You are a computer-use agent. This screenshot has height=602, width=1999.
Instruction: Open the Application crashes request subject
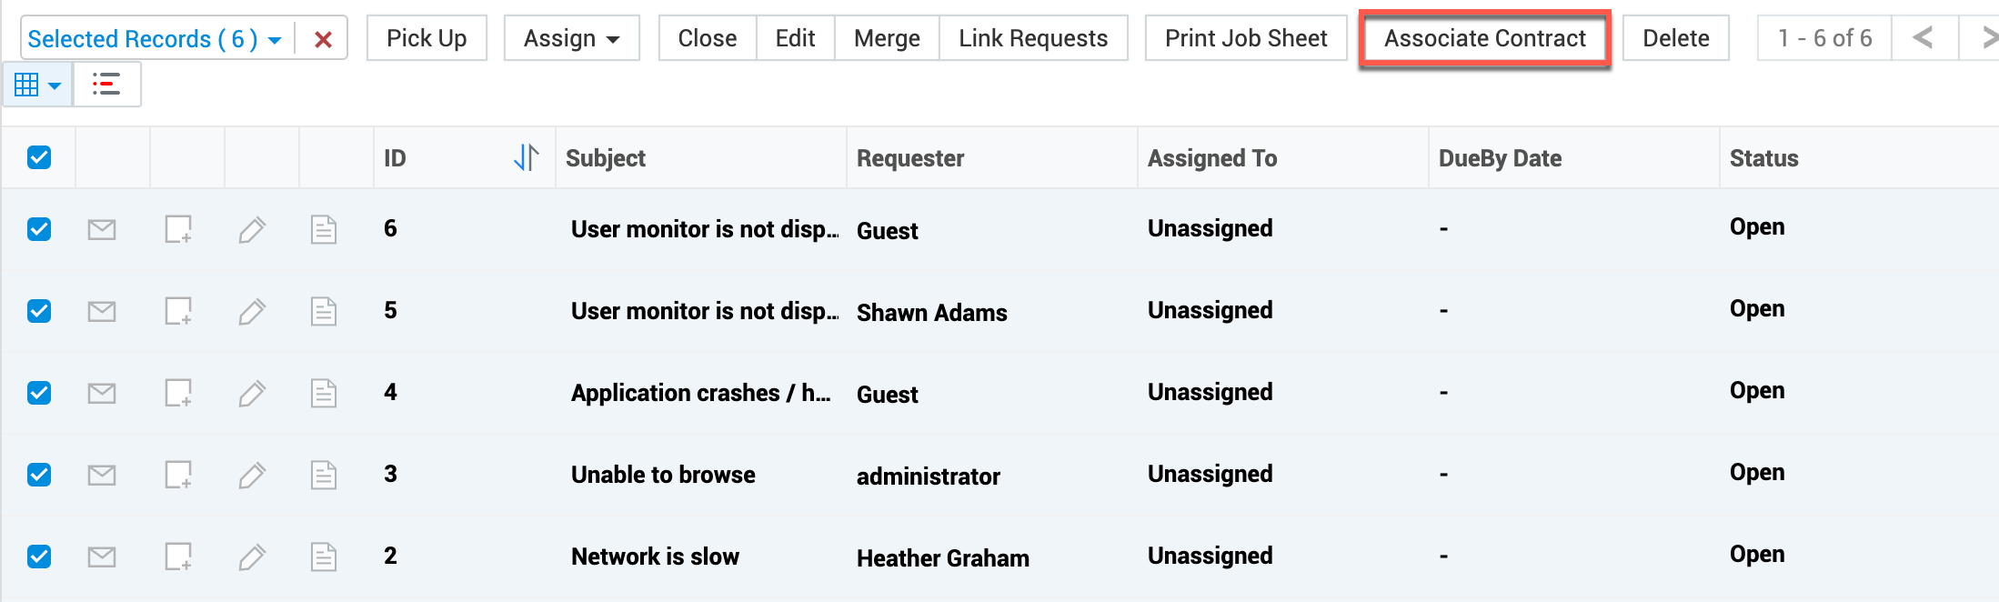click(700, 393)
